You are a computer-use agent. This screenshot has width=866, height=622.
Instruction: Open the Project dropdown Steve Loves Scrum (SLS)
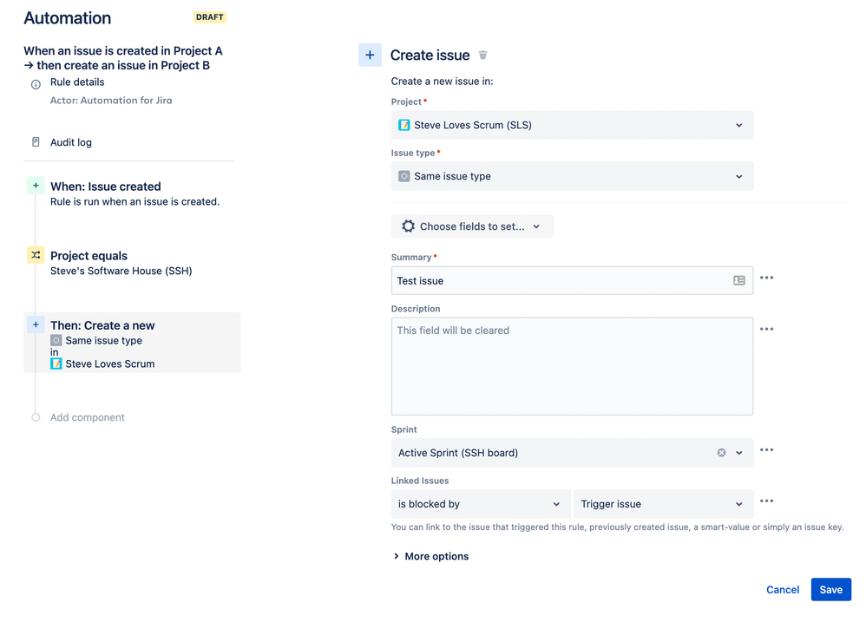(x=572, y=125)
